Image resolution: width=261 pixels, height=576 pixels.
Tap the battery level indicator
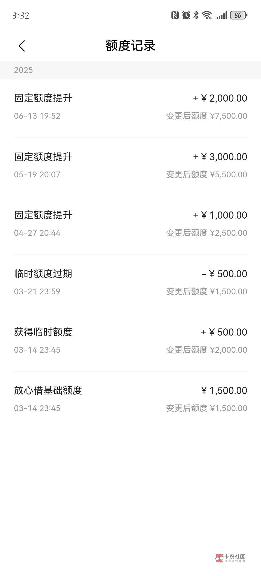[x=238, y=15]
